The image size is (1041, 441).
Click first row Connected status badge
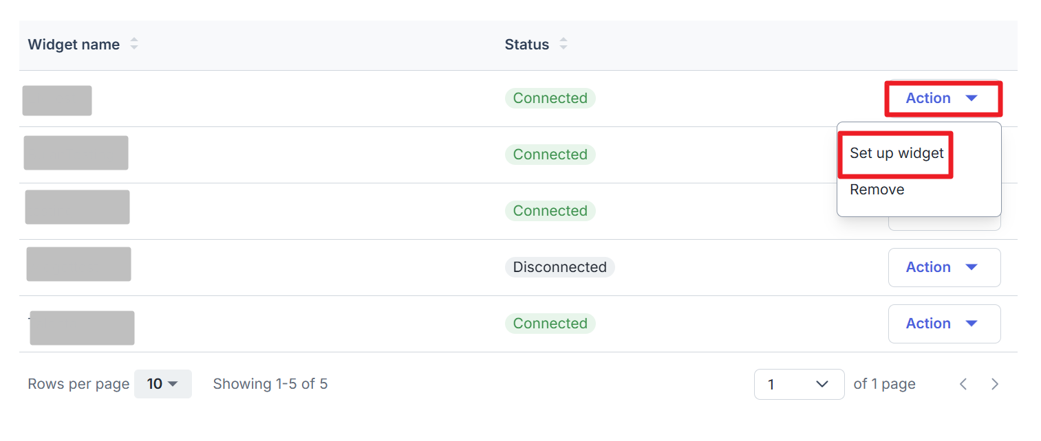(x=550, y=98)
